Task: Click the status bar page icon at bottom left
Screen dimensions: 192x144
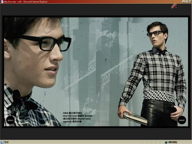Action: (x=2, y=142)
